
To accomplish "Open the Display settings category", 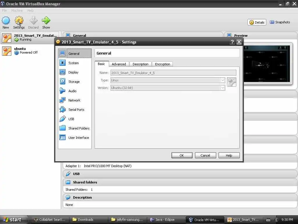I will coord(75,72).
